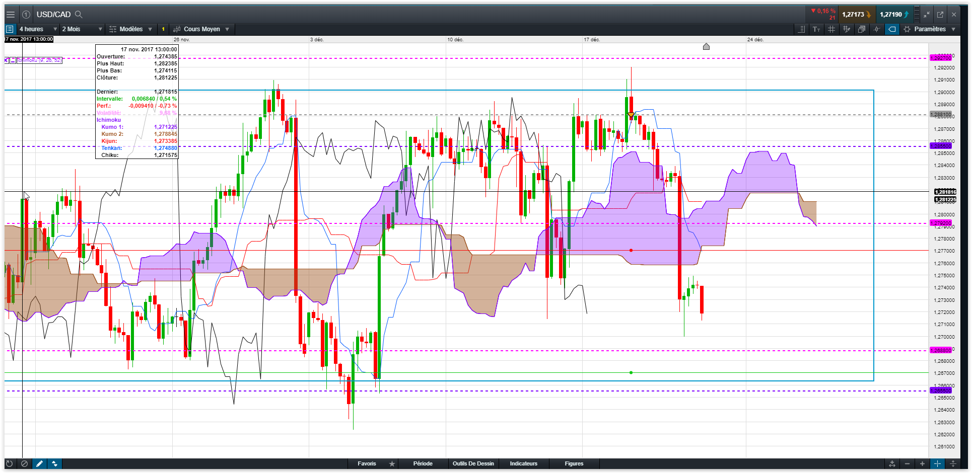Click the Tenkan value in the tooltip
972x473 pixels.
(x=165, y=148)
